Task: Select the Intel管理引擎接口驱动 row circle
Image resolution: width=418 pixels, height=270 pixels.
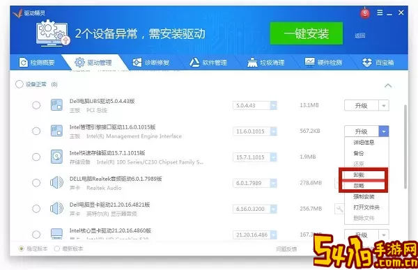Action: click(36, 131)
